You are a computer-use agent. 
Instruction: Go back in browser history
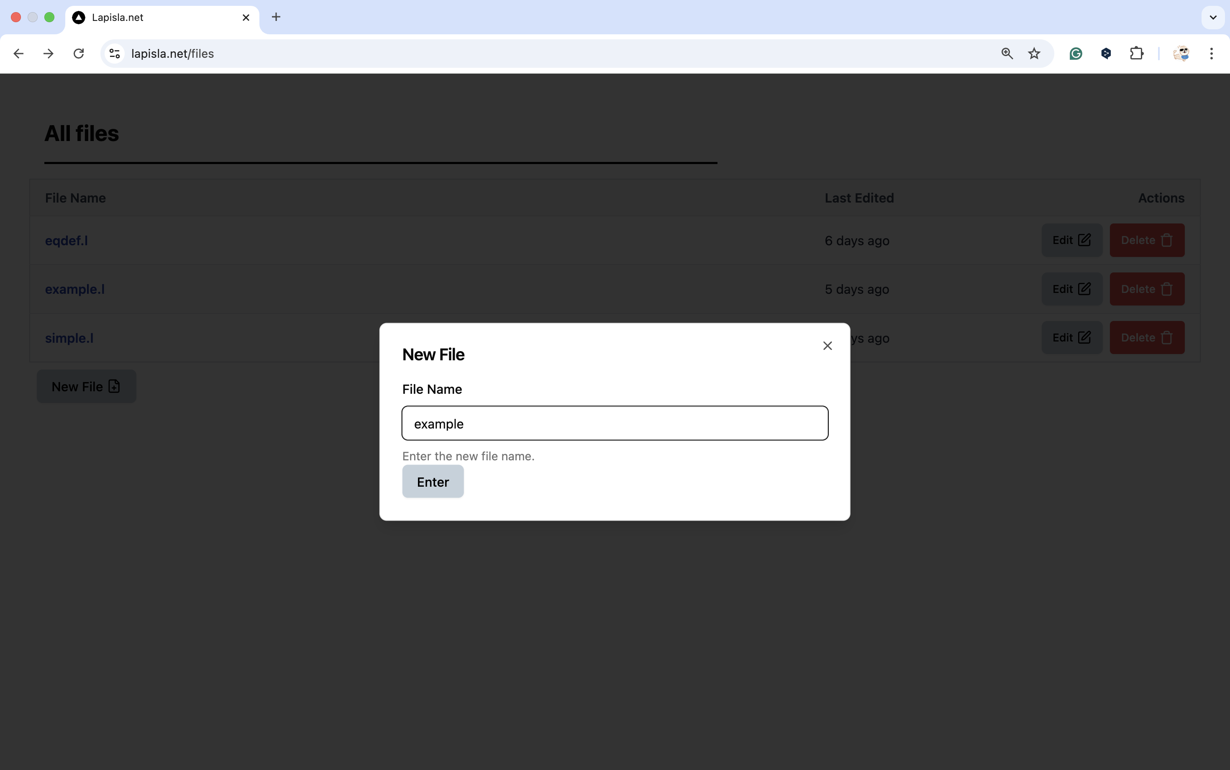[x=18, y=54]
